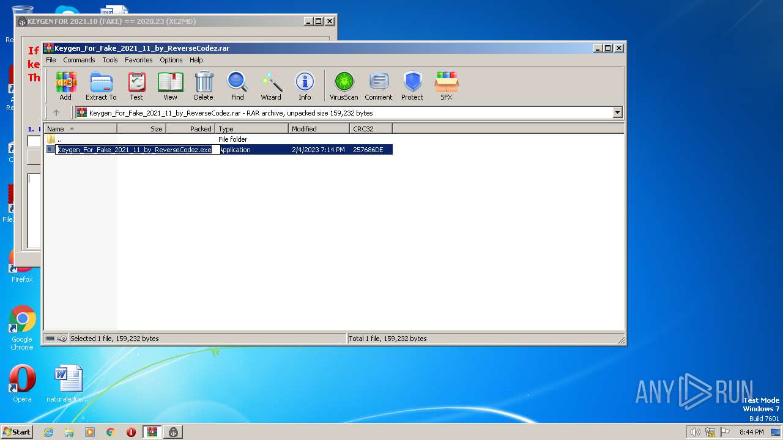Open the media player taskbar icon

(x=90, y=432)
